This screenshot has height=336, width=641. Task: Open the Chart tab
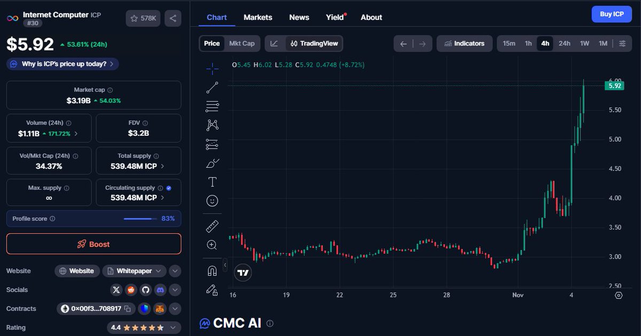coord(217,17)
